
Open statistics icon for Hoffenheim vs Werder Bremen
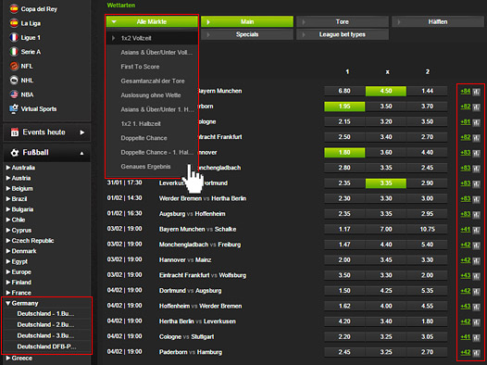[476, 307]
